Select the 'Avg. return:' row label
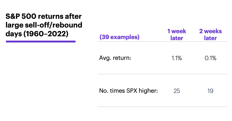232x121 pixels. (115, 58)
